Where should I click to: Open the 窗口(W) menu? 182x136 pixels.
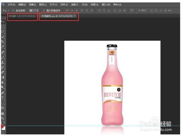[x=106, y=4]
